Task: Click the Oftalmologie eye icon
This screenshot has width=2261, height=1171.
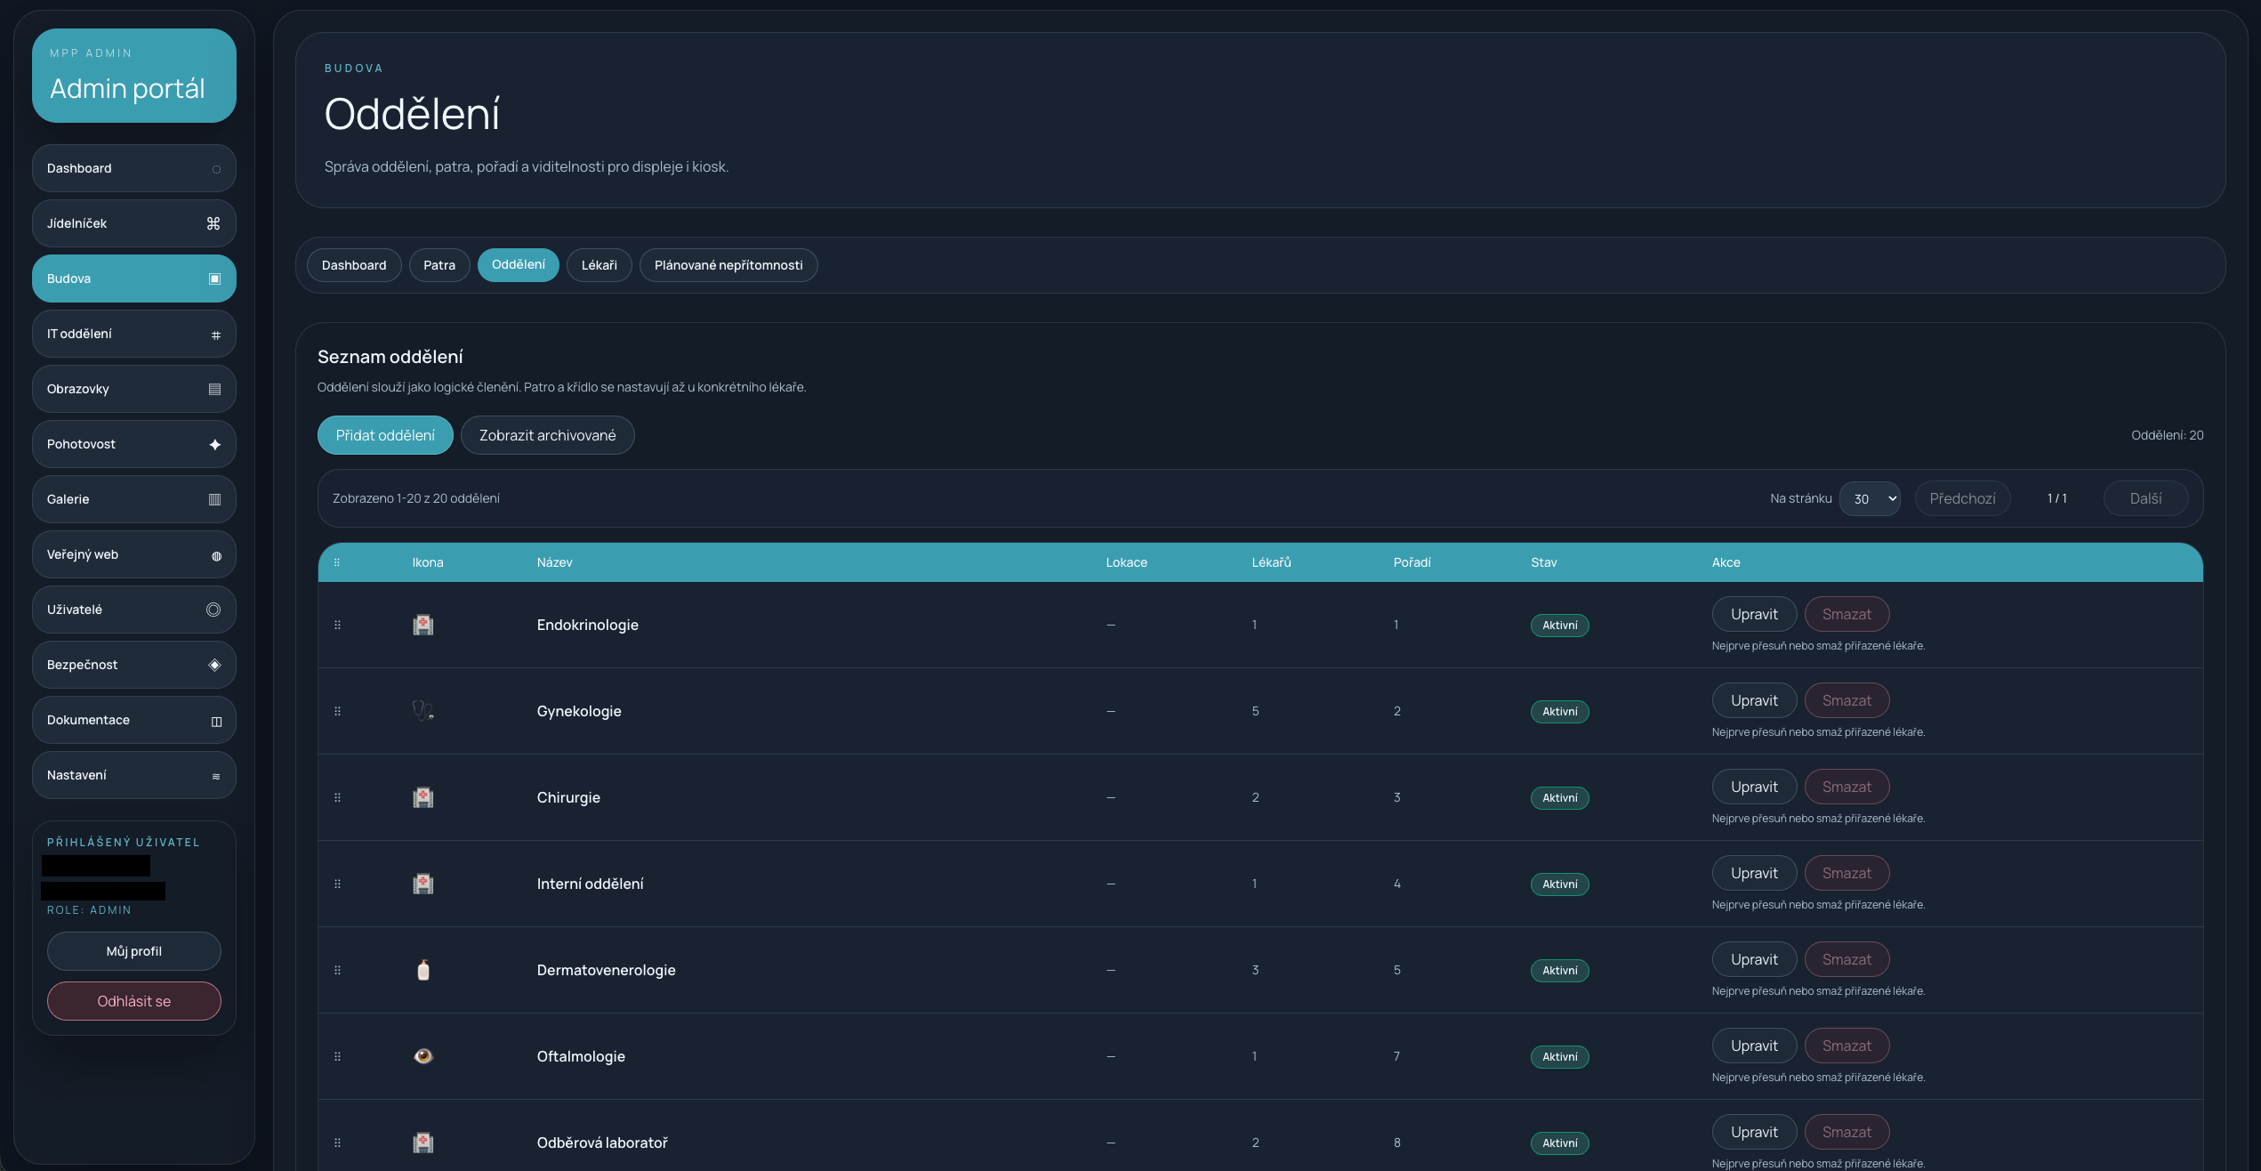Action: 423,1056
